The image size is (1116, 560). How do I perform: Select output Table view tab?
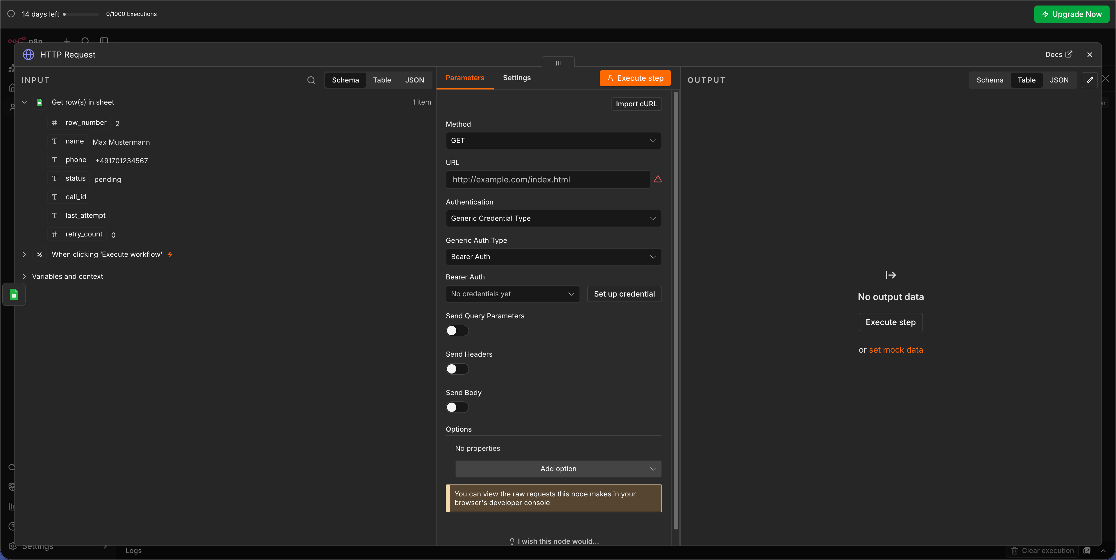(1026, 80)
